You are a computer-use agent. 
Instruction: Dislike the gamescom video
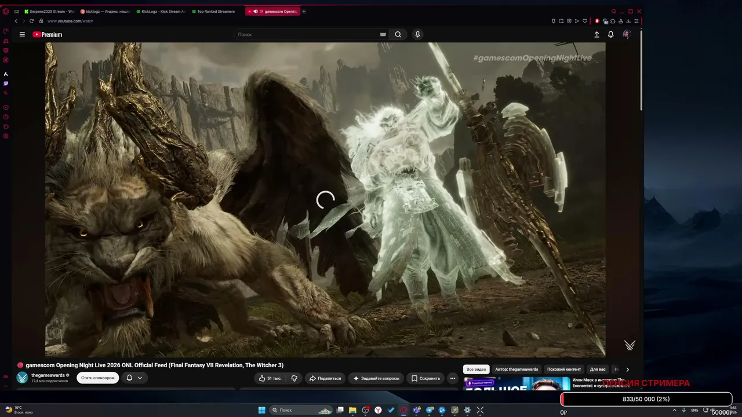click(294, 378)
